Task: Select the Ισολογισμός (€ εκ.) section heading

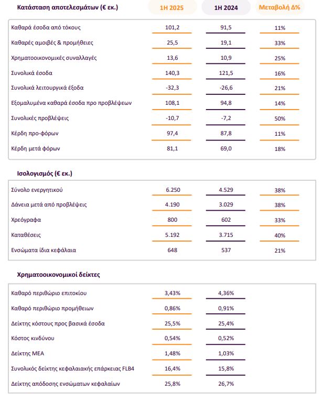Action: [41, 172]
